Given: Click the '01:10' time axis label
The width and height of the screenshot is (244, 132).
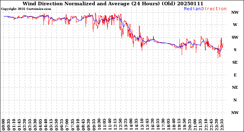Looking at the screenshot, I should tap(14, 125).
